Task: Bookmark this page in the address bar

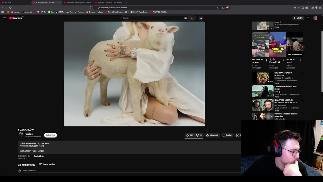Action: (90, 8)
